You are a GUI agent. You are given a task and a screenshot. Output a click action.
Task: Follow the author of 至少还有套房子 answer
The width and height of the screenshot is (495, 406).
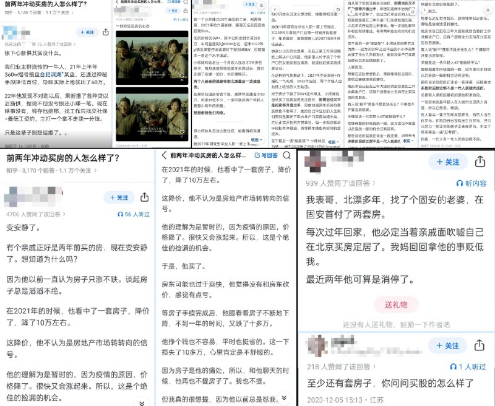[x=447, y=345]
